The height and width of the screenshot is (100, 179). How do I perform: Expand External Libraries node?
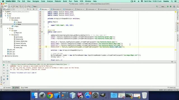[x=3, y=56]
